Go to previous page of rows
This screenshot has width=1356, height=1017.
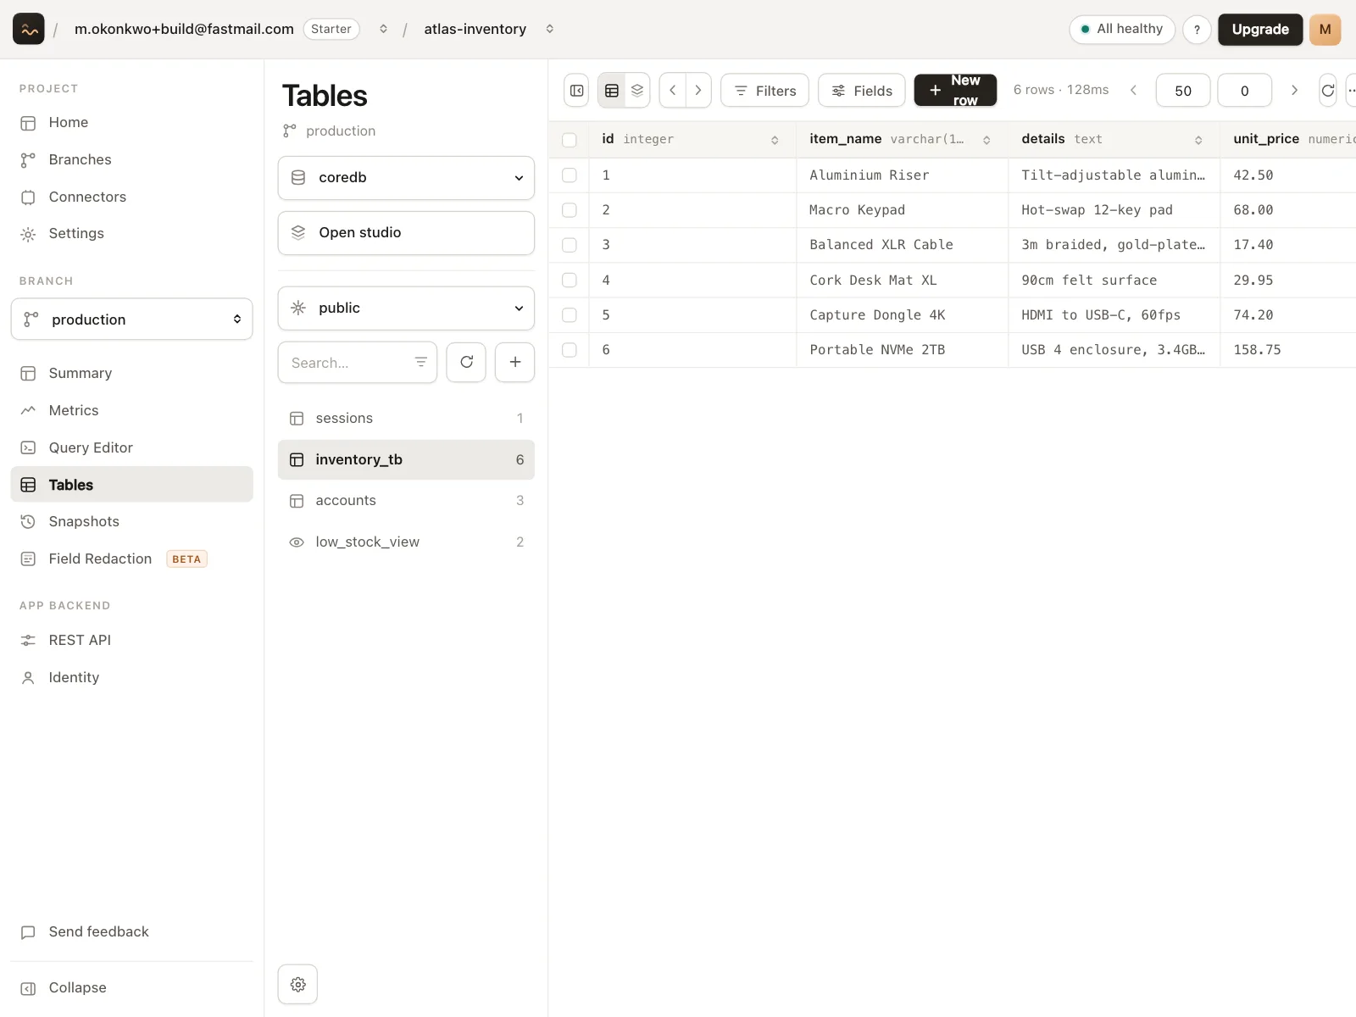tap(1133, 90)
